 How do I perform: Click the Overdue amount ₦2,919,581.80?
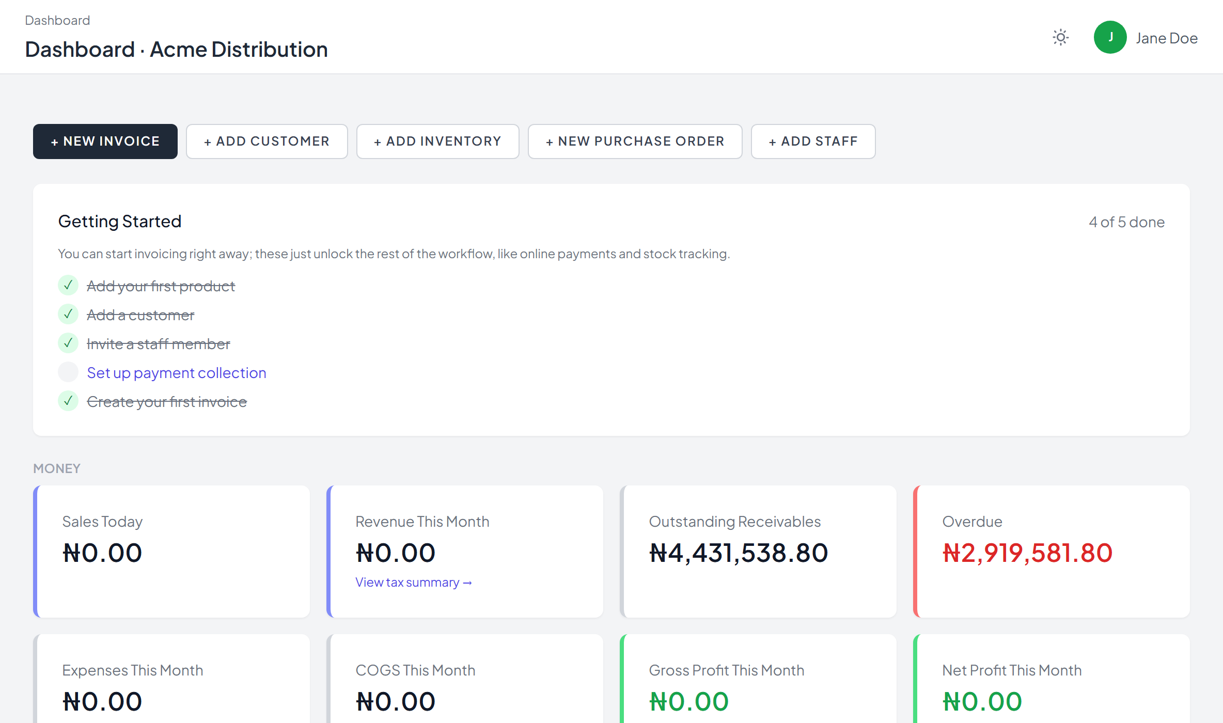tap(1027, 553)
